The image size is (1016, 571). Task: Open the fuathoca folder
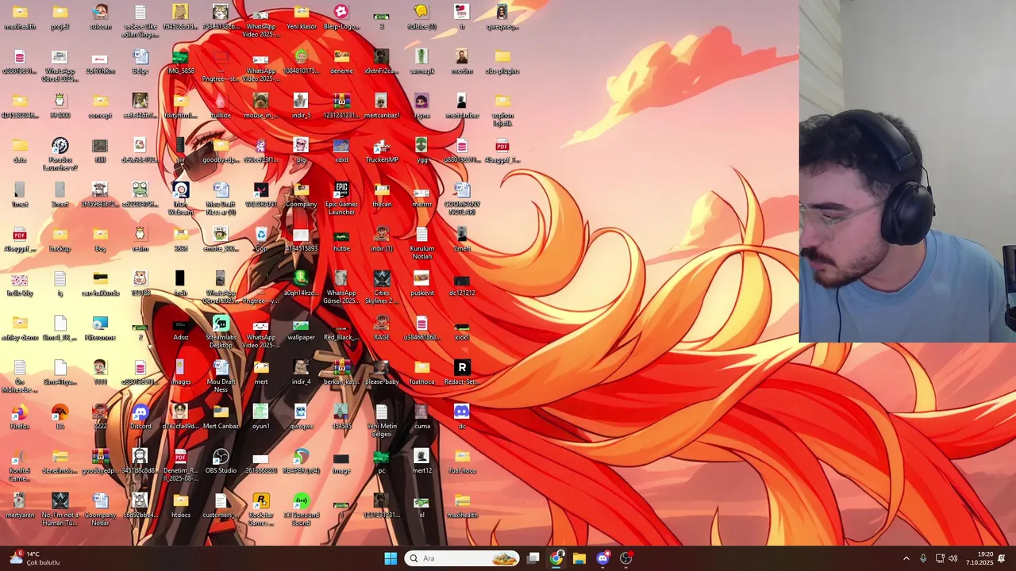coord(421,372)
